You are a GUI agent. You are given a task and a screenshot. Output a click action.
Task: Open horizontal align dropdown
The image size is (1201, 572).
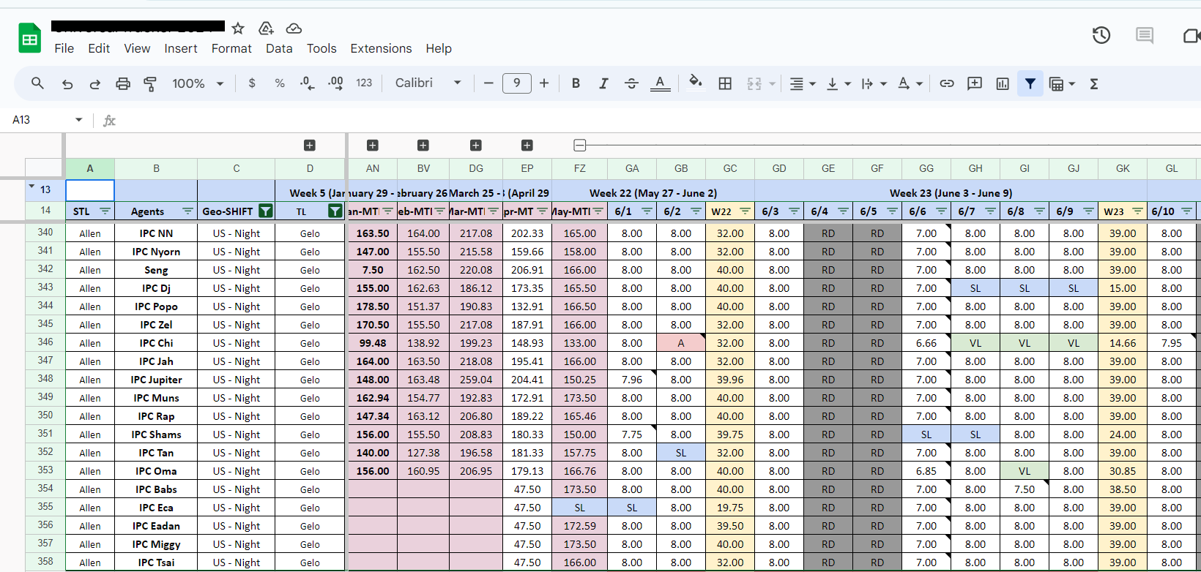pyautogui.click(x=803, y=83)
